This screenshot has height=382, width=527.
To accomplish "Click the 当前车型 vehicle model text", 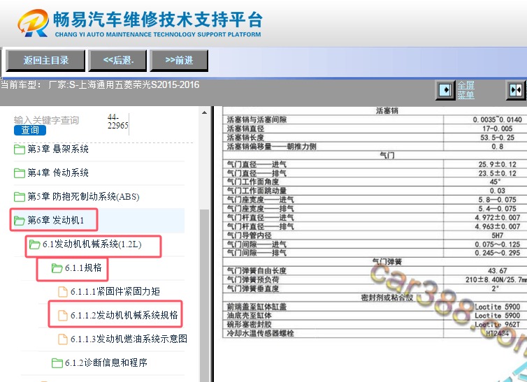I will (100, 85).
